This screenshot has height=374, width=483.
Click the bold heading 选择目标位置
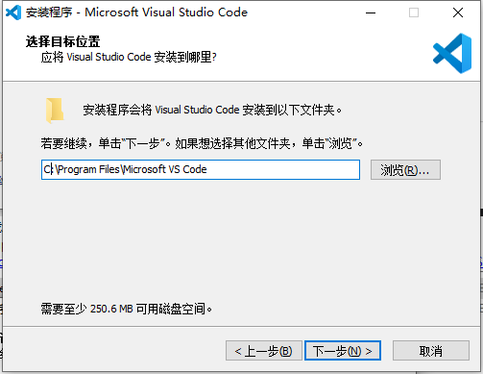pos(62,41)
